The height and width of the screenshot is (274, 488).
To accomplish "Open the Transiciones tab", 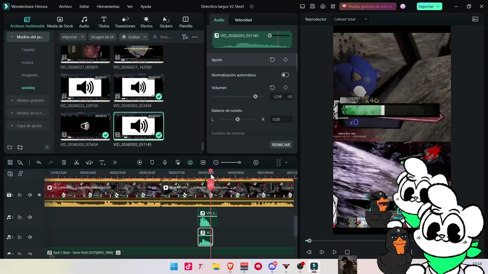I will tap(125, 22).
